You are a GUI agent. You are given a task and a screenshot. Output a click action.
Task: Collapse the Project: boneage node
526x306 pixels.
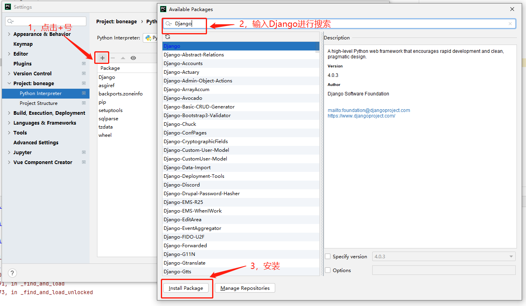[x=9, y=83]
